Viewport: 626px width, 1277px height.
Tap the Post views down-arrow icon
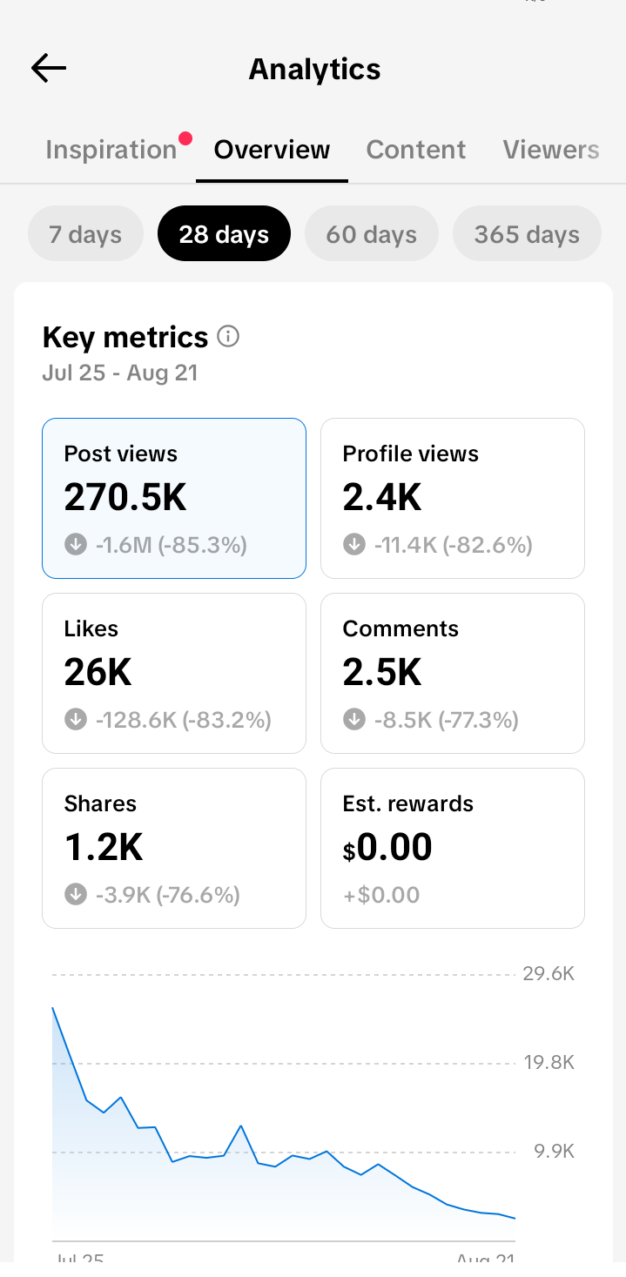[76, 545]
